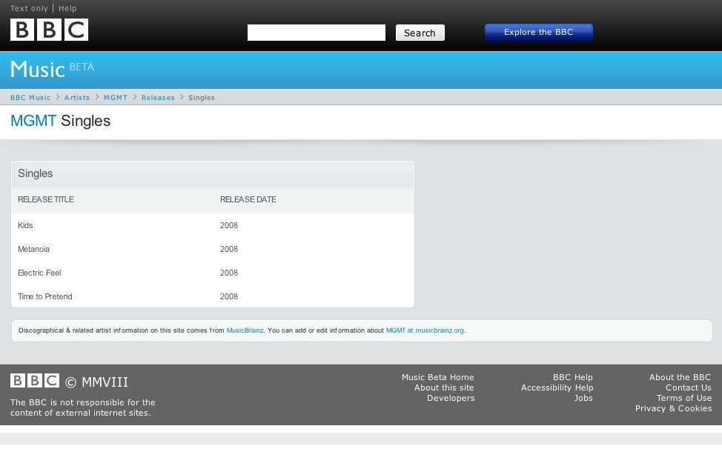Go to BBC Music breadcrumb
This screenshot has height=449, width=722.
30,98
